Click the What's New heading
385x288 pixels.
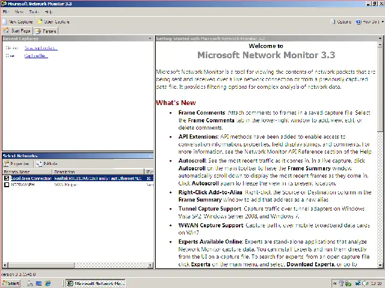pos(176,103)
